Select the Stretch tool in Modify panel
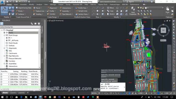This screenshot has height=99, width=176. coord(111,14)
